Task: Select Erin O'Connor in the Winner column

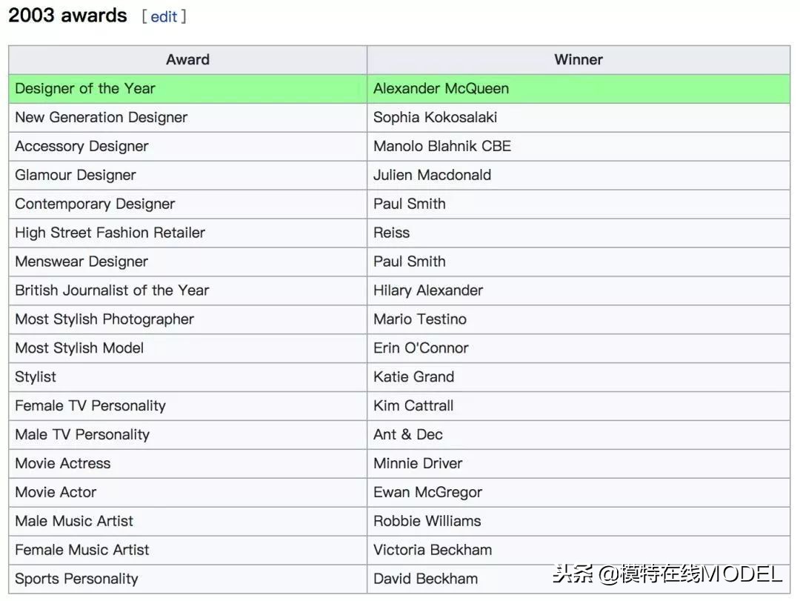Action: 421,348
